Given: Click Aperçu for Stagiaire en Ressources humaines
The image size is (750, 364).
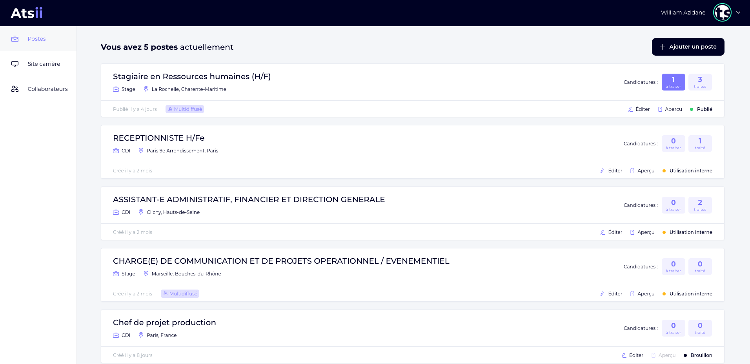Looking at the screenshot, I should (670, 109).
